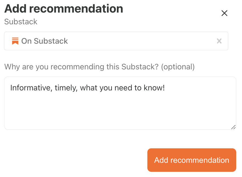
Task: Click blank area right of On Substack text
Action: pyautogui.click(x=142, y=41)
